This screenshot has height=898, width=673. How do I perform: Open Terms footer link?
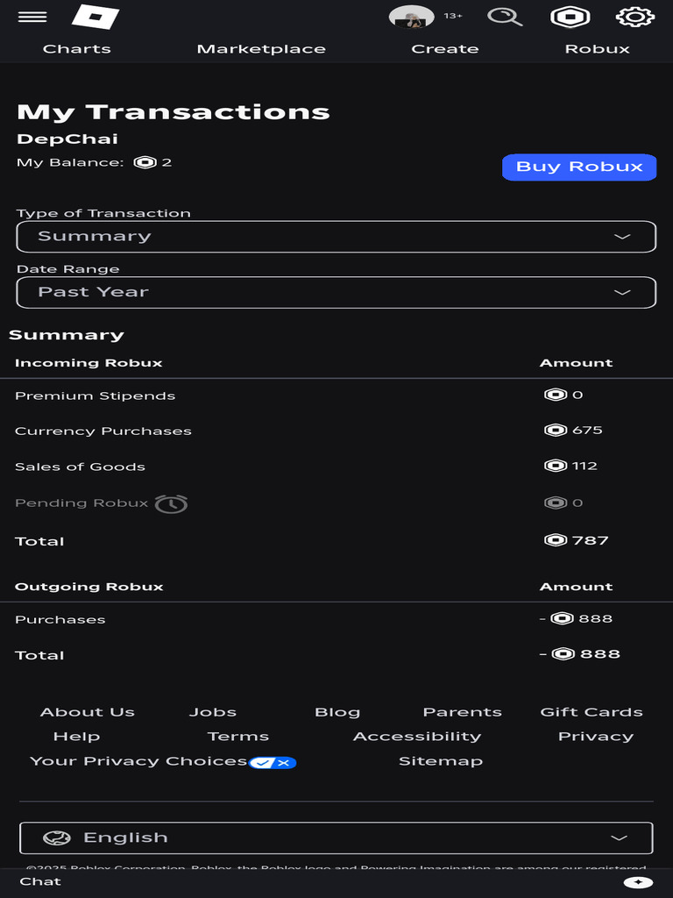238,737
